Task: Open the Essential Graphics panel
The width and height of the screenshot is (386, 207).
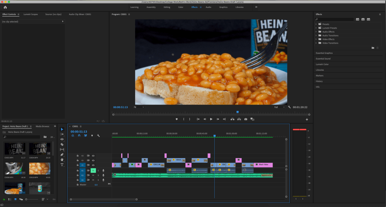Action: coord(324,53)
